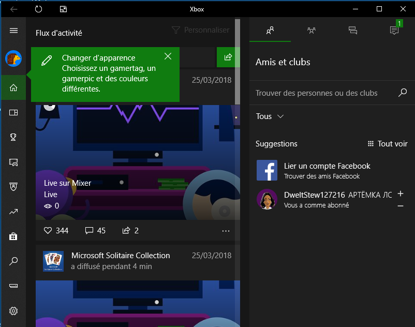Share the post with 2 shares
Viewport: 415px width, 327px height.
130,230
